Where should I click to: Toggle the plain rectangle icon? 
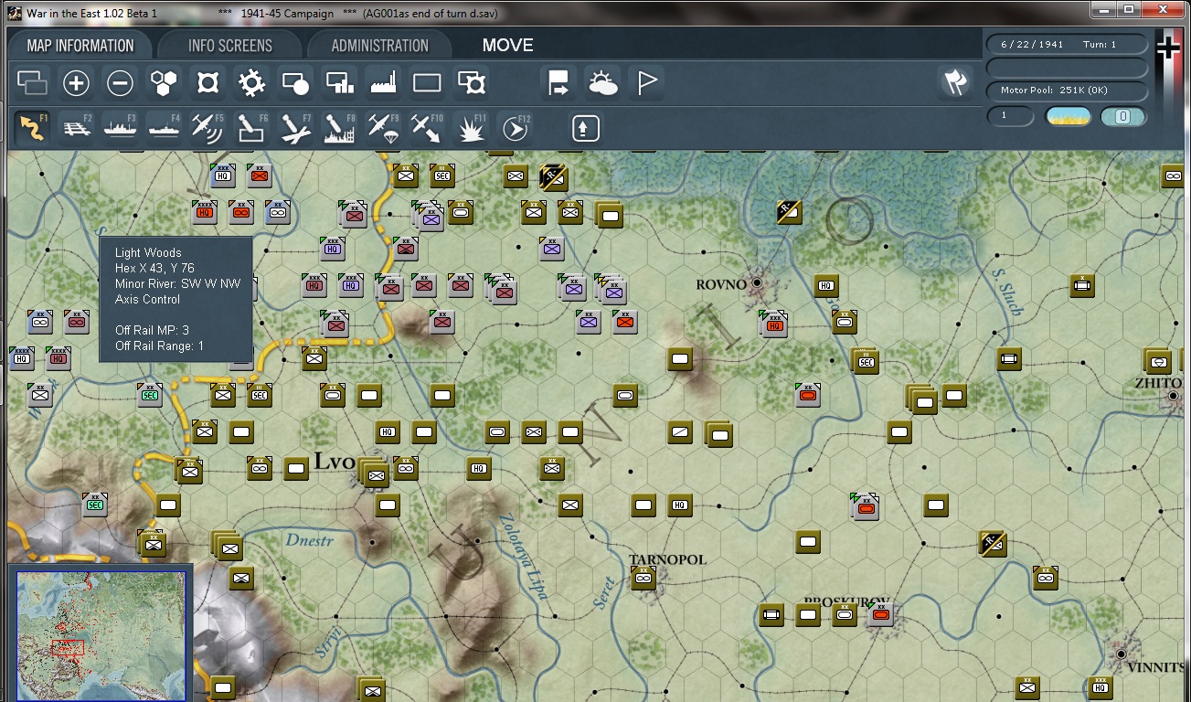coord(427,84)
